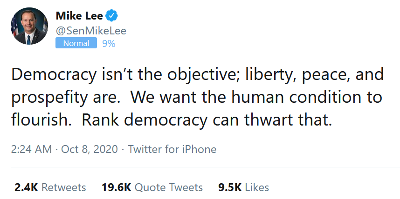Click the word Democracy starting the tweet
Screen dimensions: 400x199
point(49,75)
